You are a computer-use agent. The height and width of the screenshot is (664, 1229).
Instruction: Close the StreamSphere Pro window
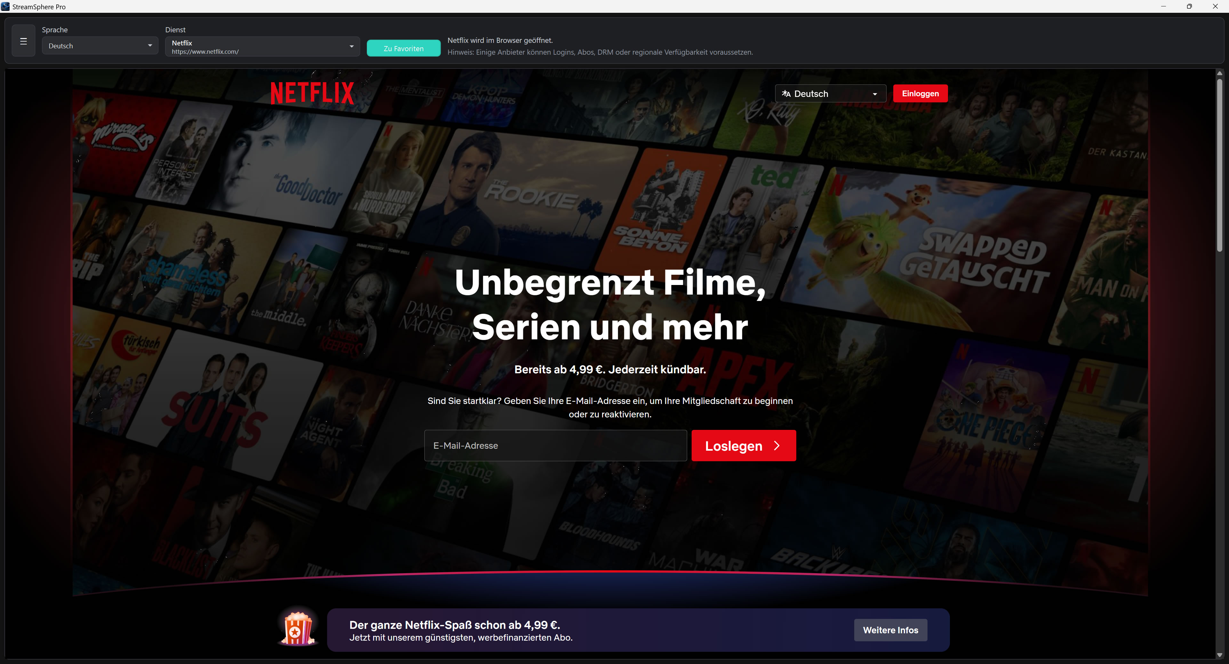(1215, 6)
